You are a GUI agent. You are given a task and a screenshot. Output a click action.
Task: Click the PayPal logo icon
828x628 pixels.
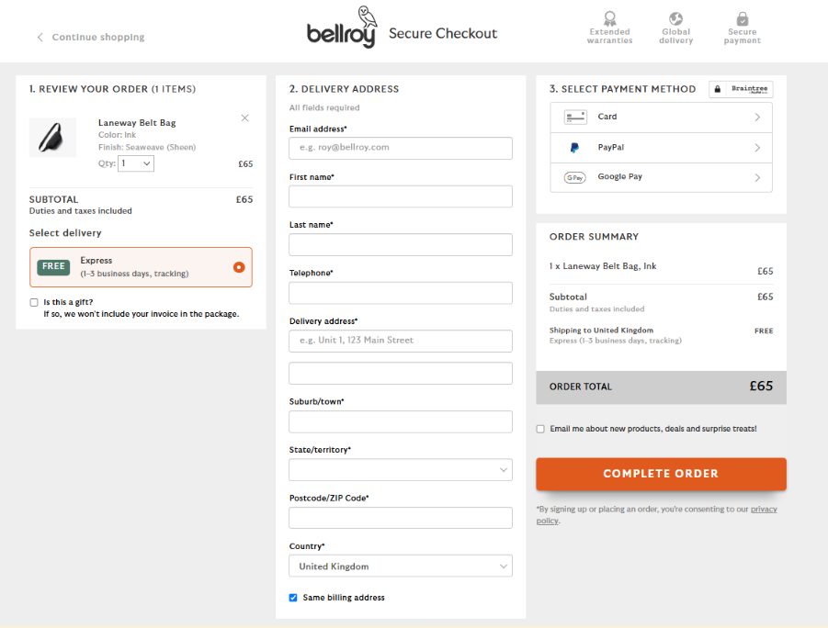point(575,148)
